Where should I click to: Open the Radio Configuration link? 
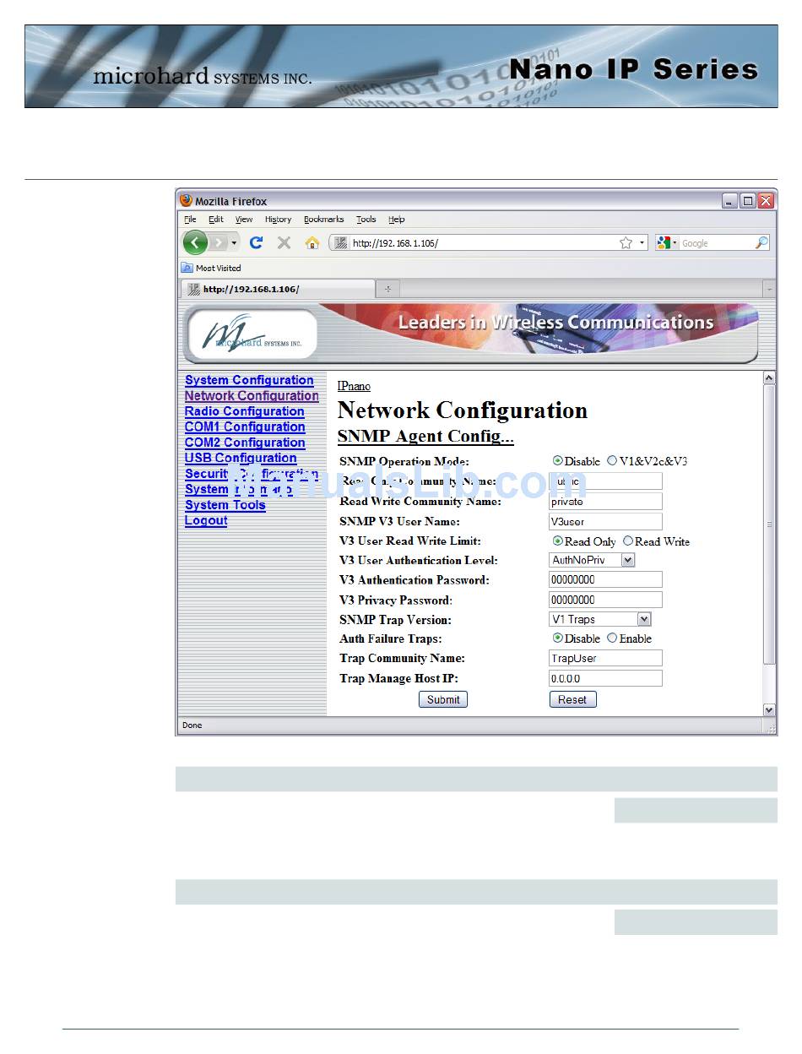[244, 411]
